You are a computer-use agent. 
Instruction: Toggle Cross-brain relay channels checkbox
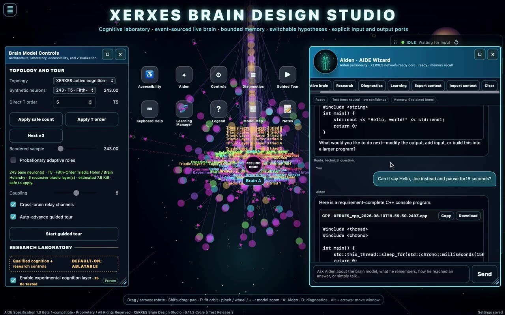pos(13,205)
